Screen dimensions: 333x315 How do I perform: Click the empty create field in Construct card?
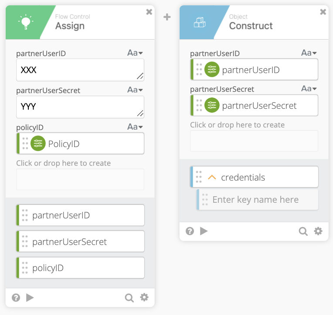[x=254, y=141]
